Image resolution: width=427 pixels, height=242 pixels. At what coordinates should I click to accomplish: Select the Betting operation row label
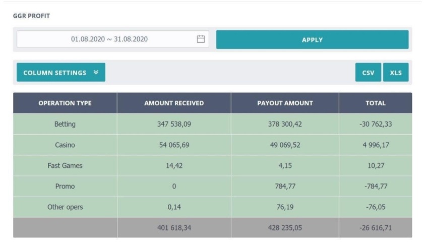65,124
